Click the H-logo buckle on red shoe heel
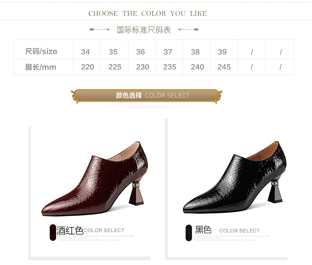312x265 pixels. pyautogui.click(x=136, y=185)
